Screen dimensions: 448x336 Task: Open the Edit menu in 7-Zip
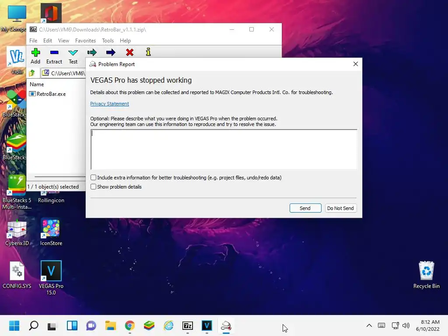click(x=47, y=41)
